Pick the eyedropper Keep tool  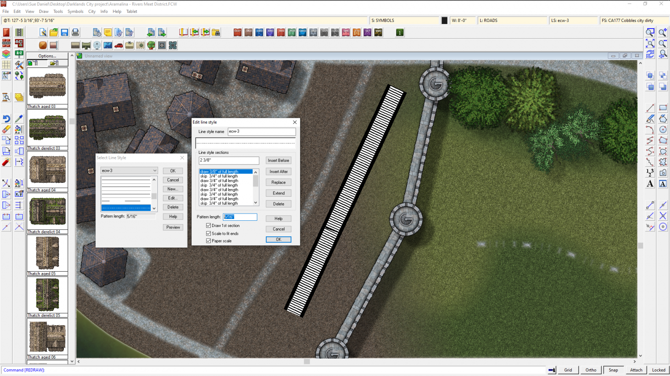click(x=19, y=119)
